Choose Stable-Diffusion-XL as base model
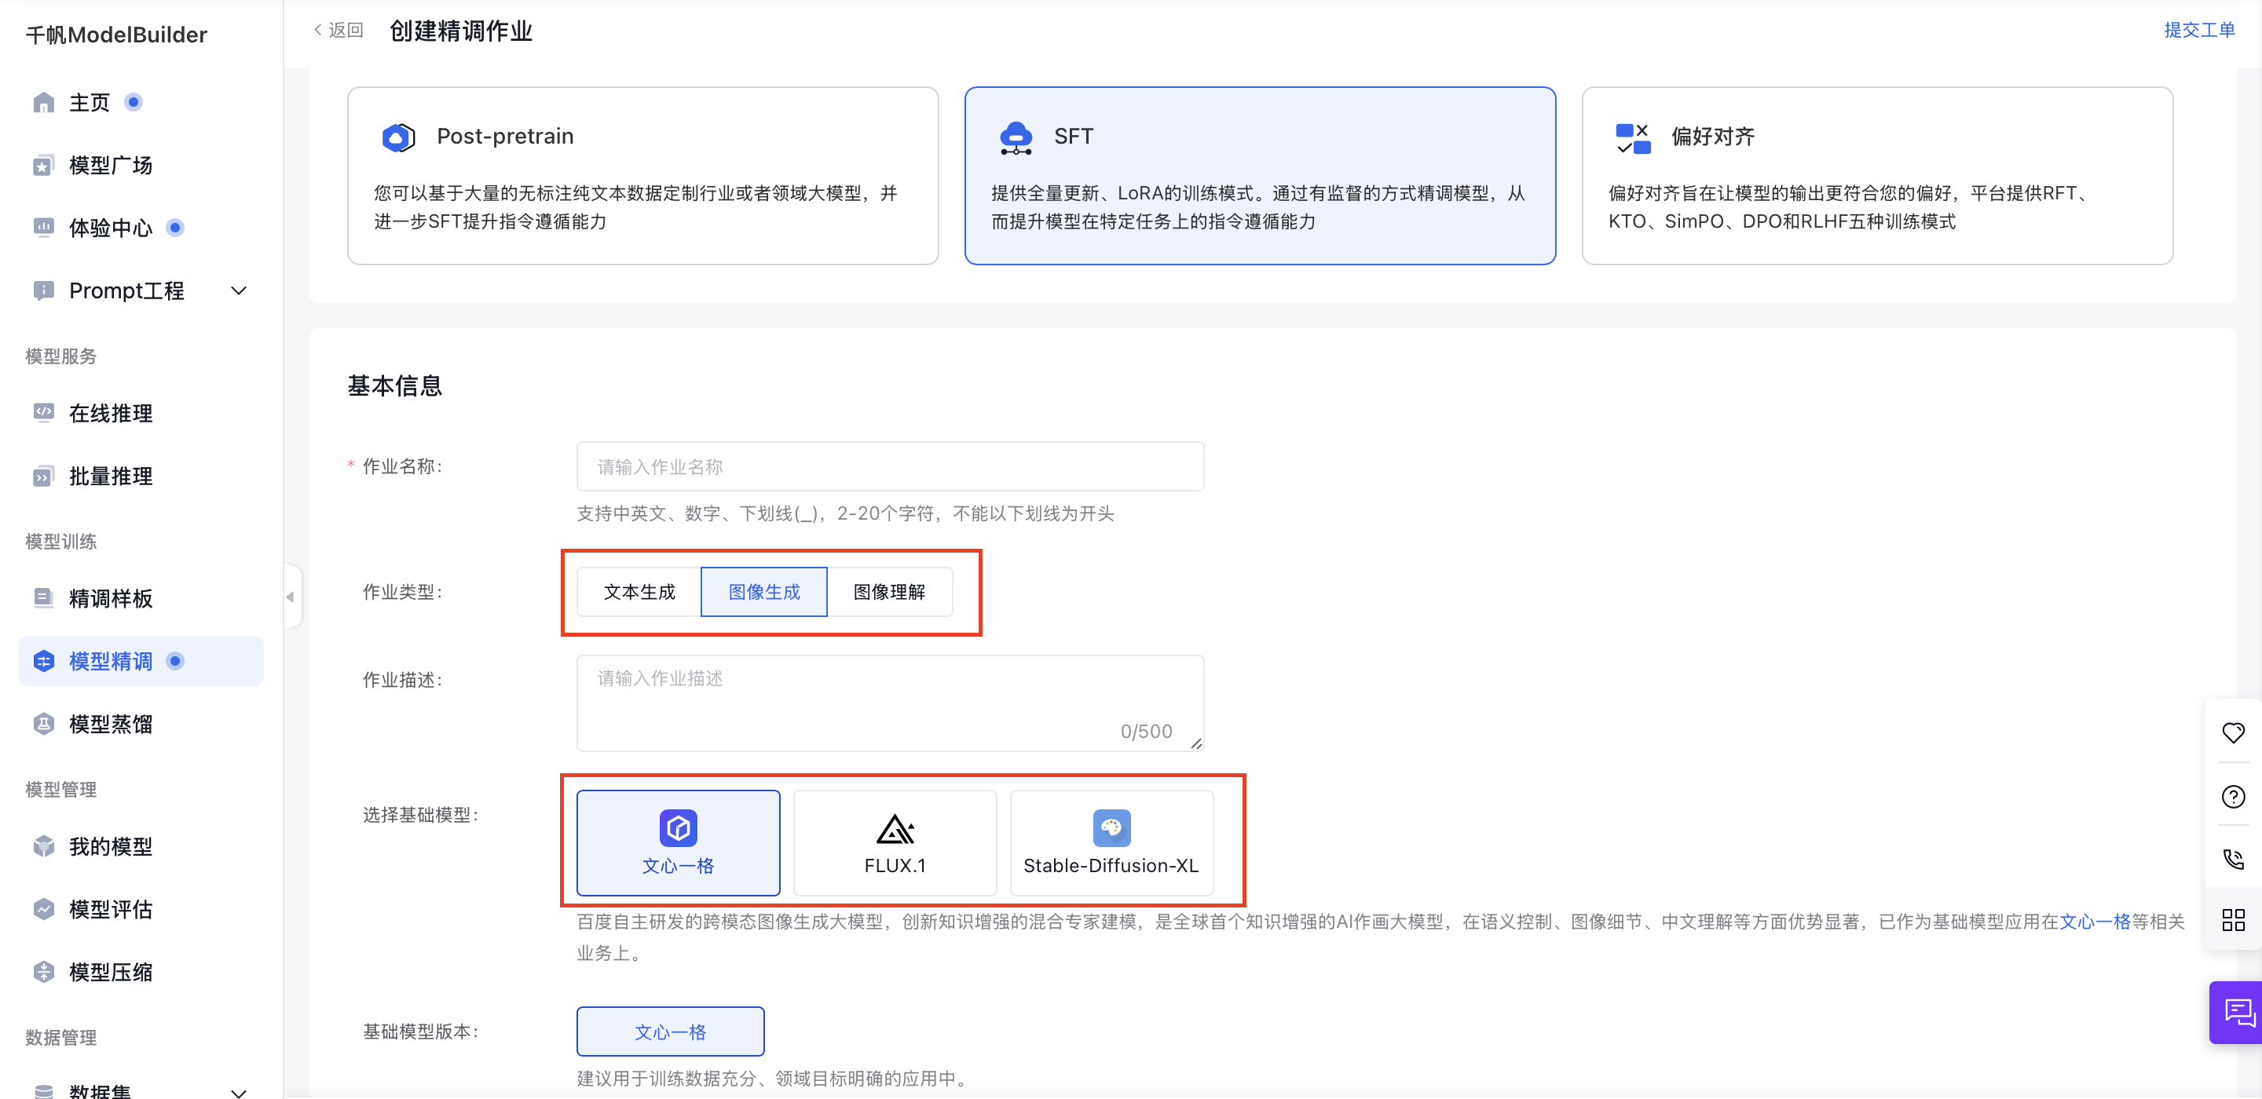Image resolution: width=2262 pixels, height=1099 pixels. 1111,842
